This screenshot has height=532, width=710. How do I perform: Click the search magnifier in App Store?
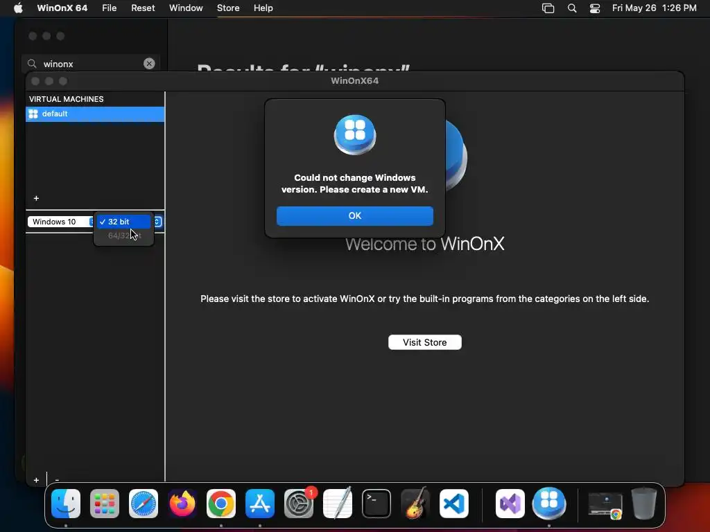tap(32, 64)
